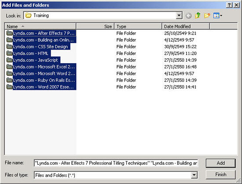Click folder icon of After Effects row
This screenshot has width=242, height=184.
[10, 33]
